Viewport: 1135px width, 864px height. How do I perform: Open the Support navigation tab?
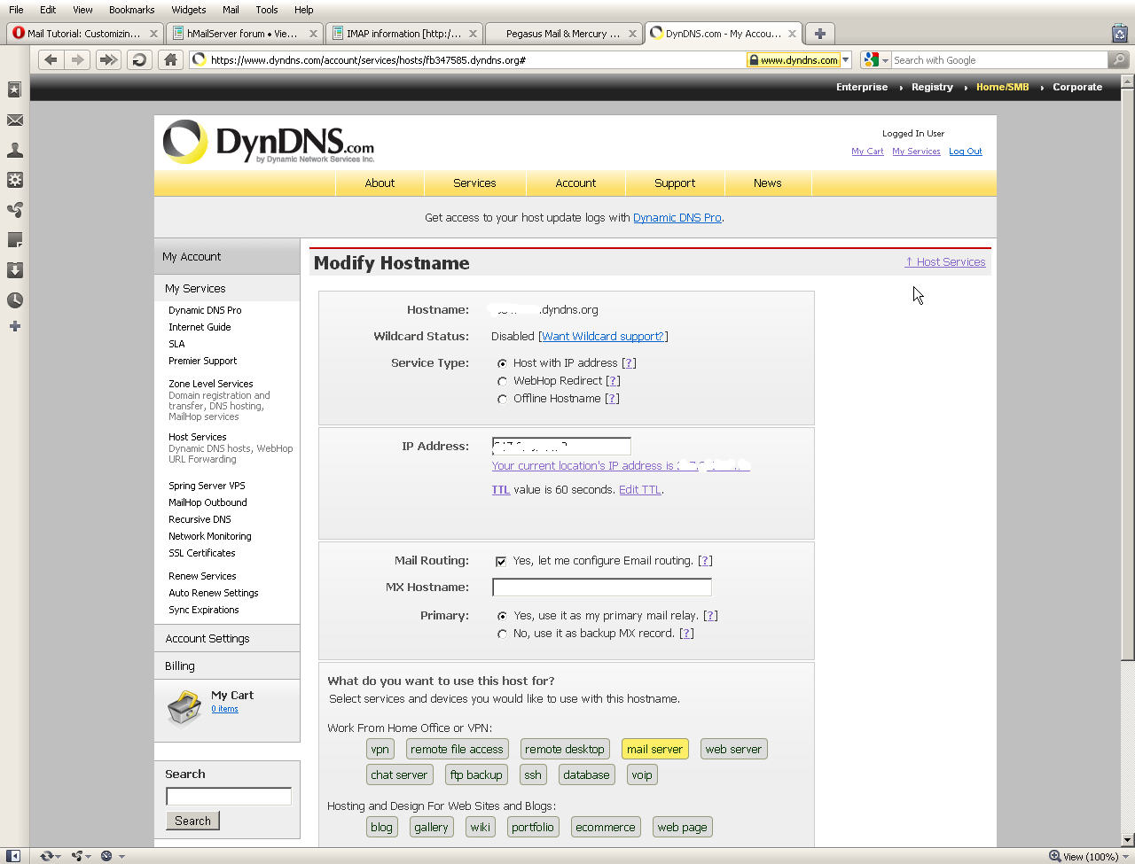(675, 183)
